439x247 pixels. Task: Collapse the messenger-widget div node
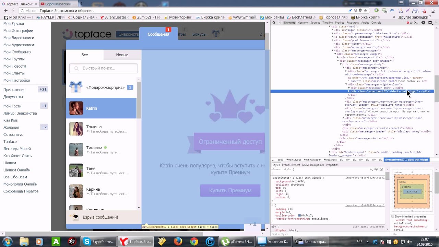click(335, 54)
